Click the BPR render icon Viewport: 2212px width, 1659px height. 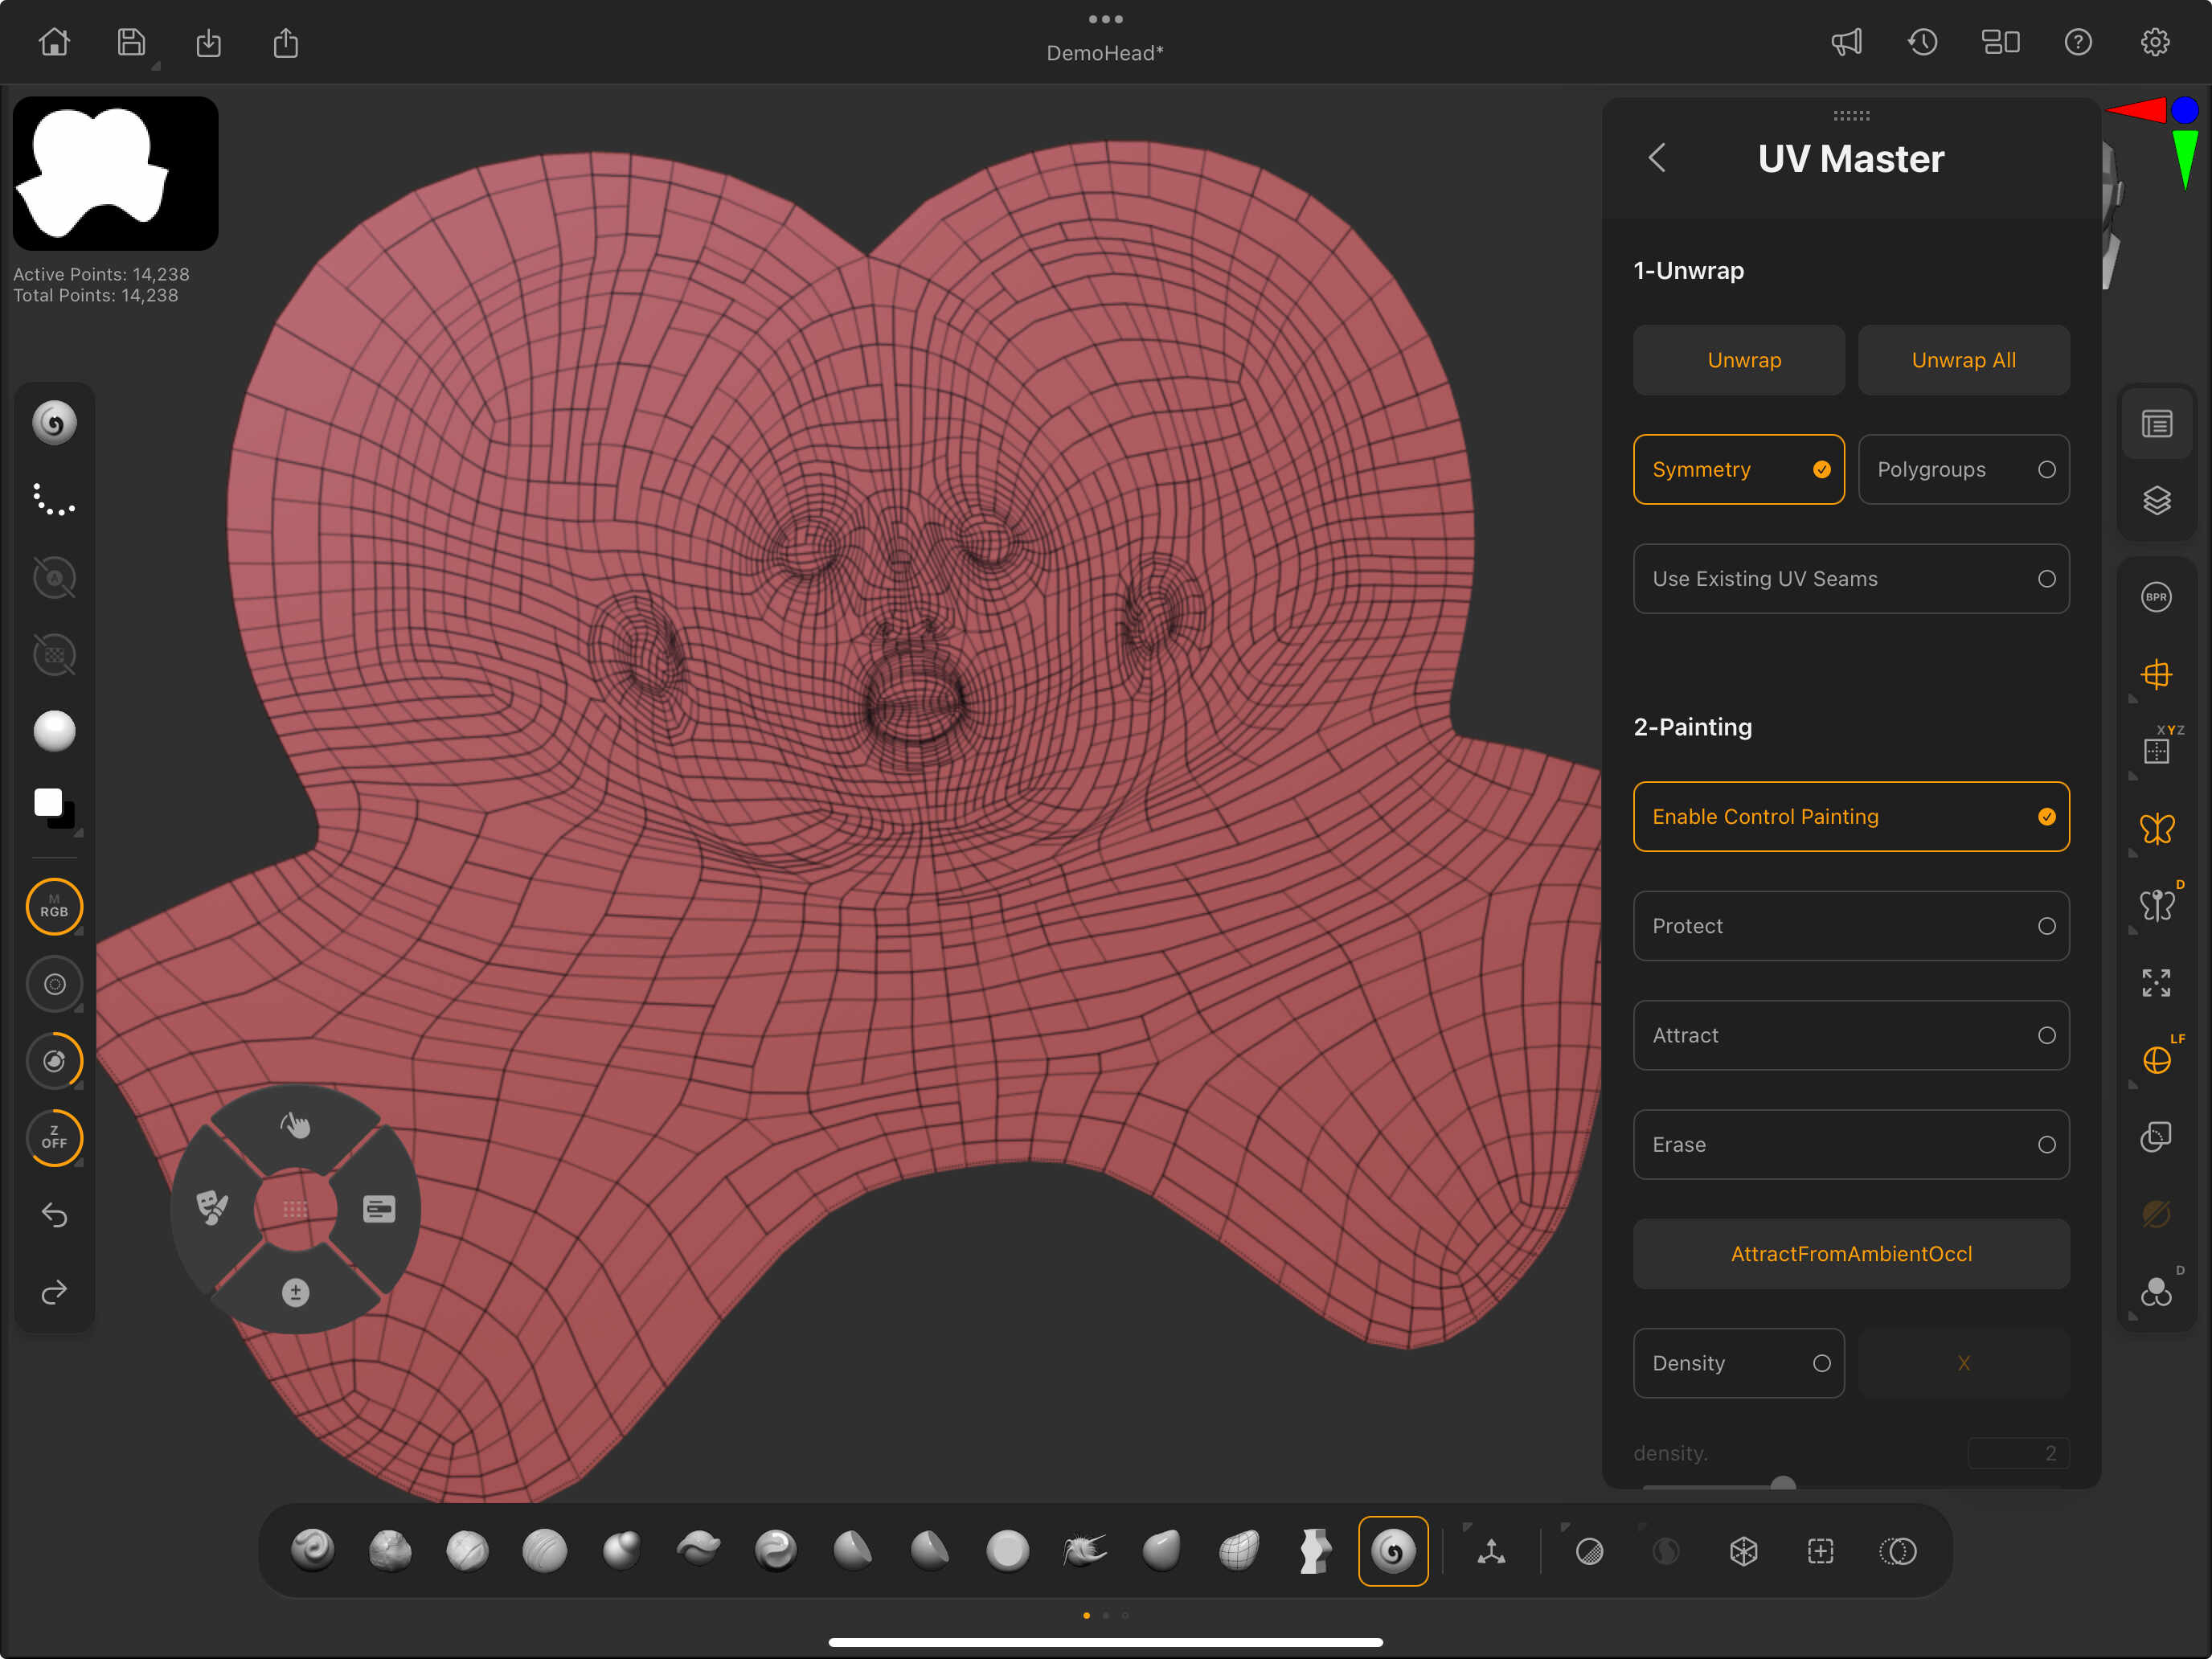(2156, 597)
